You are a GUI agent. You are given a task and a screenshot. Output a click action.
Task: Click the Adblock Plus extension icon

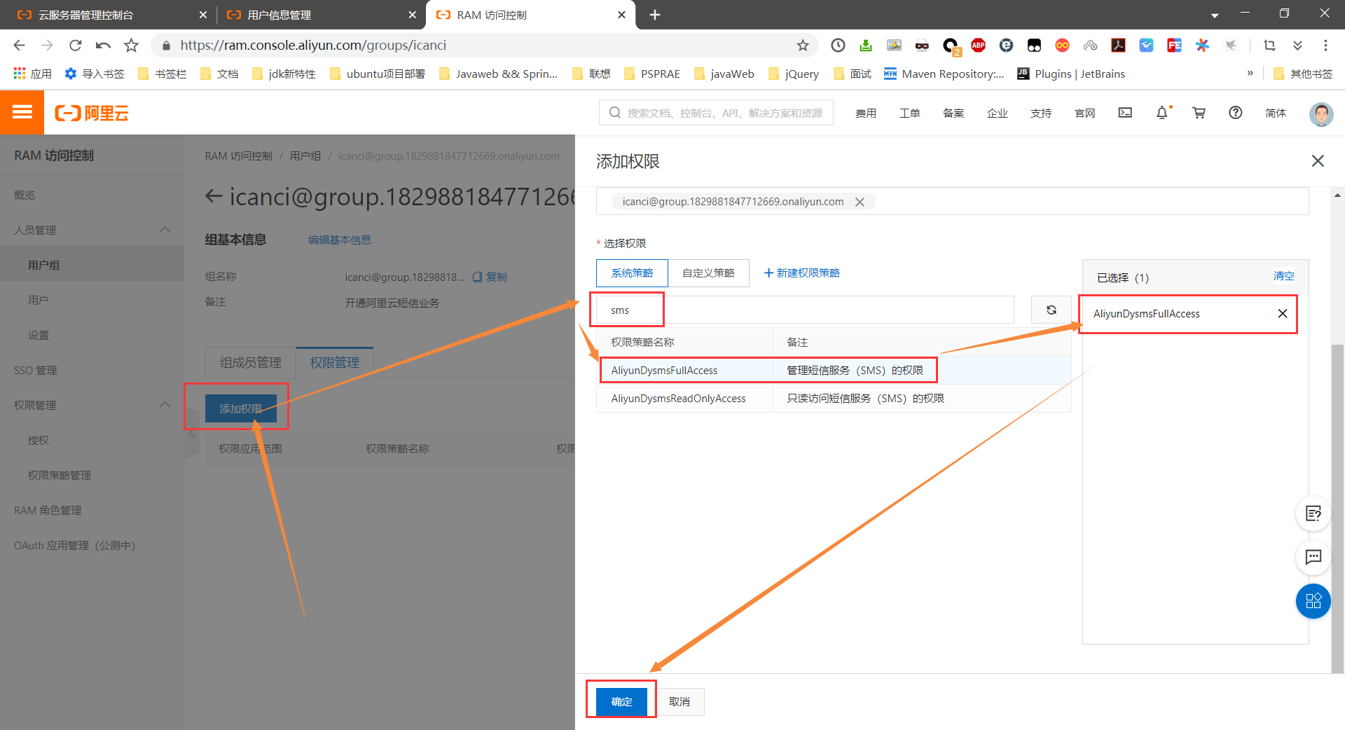tap(978, 46)
